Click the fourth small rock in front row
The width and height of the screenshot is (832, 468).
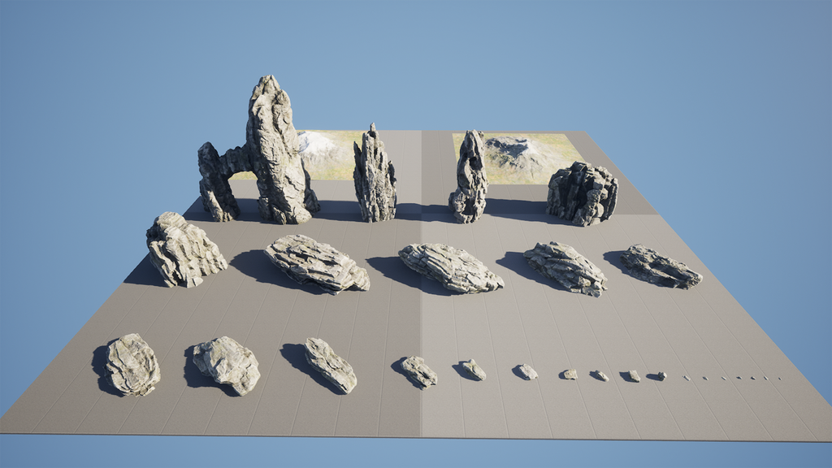point(419,371)
